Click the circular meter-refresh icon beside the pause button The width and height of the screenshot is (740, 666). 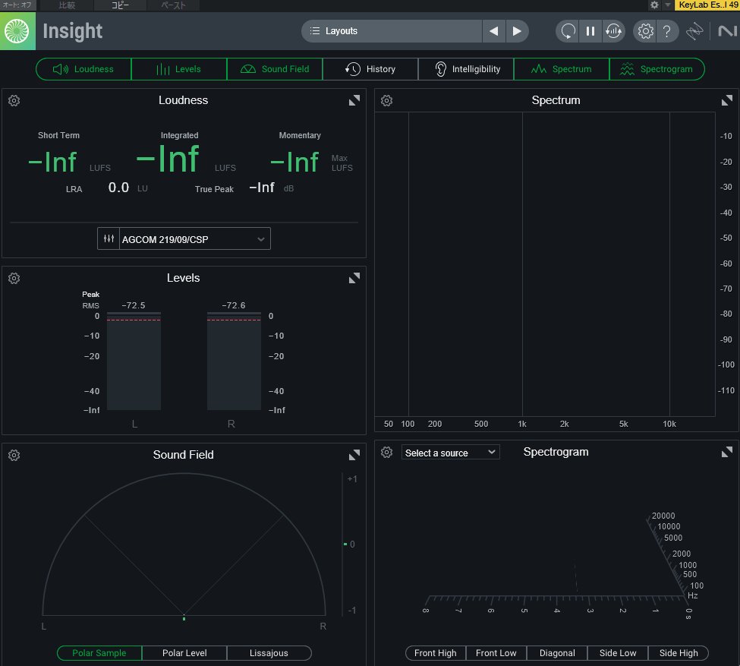(613, 31)
